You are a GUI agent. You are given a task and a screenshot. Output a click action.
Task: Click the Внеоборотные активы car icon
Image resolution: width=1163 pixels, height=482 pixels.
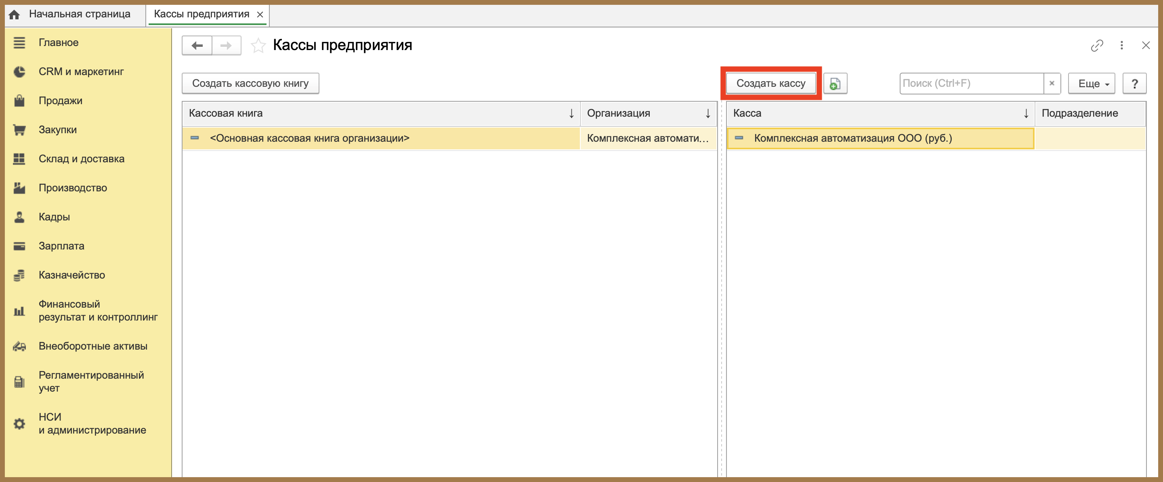(x=19, y=346)
